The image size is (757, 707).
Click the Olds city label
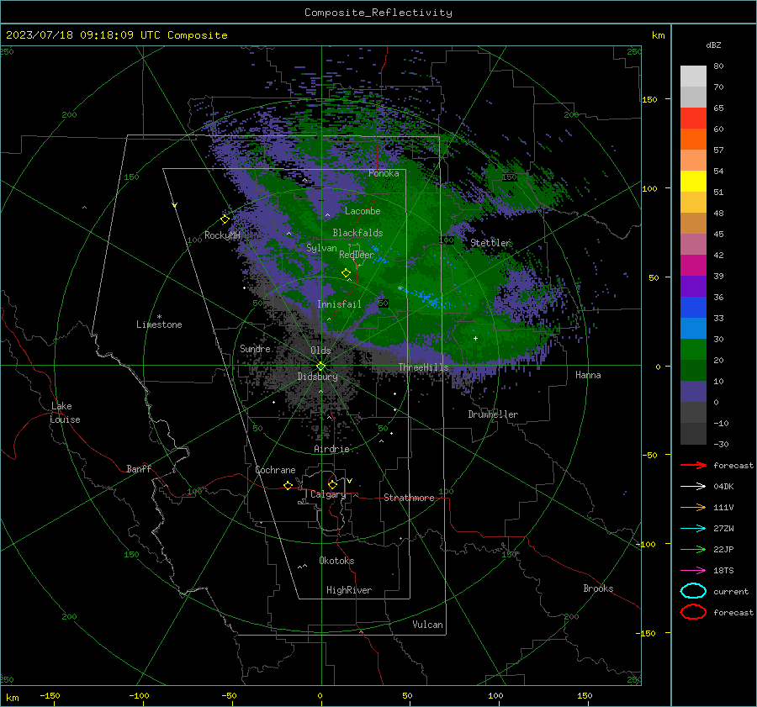tap(320, 351)
